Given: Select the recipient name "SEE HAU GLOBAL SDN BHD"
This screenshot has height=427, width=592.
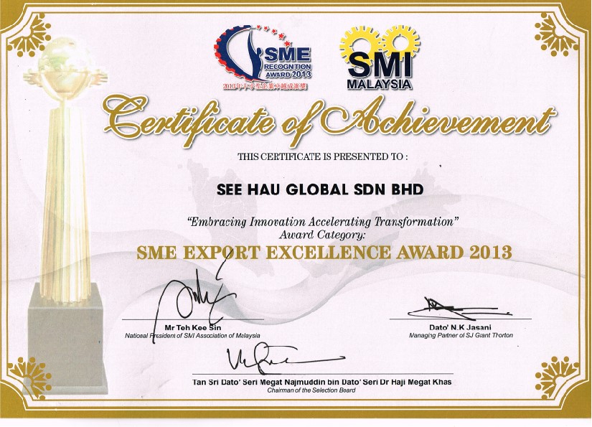Looking at the screenshot, I should (320, 189).
